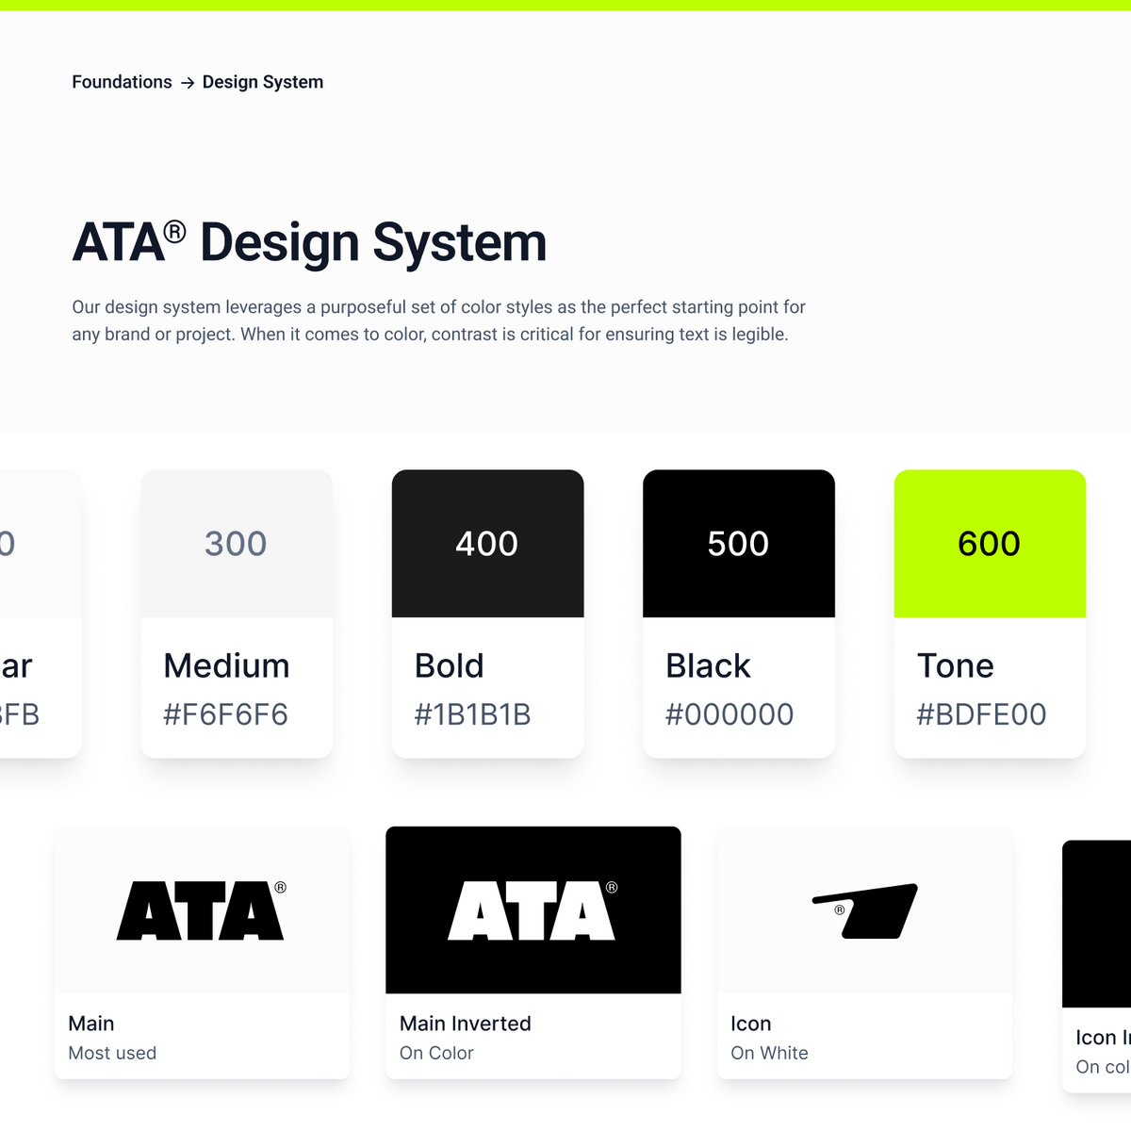
Task: Click the #F6F6F6 hex value
Action: tap(225, 714)
